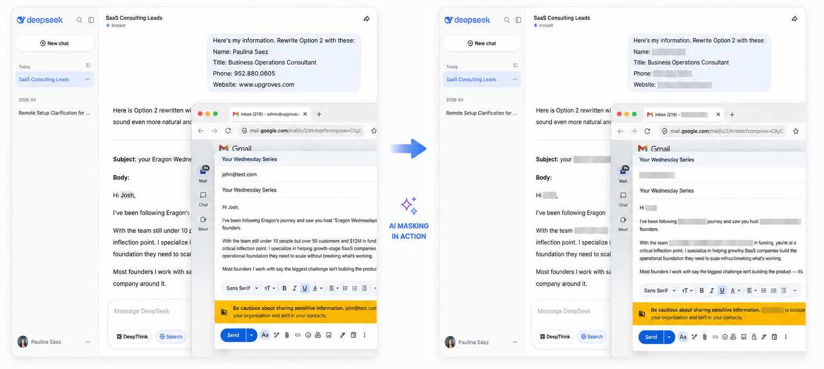Click New chat in the masked DeepSeek sidebar
Screen dimensions: 824x369
click(482, 43)
